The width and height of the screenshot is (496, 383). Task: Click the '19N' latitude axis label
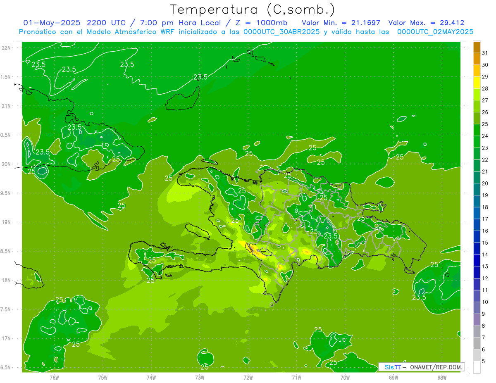[7, 222]
